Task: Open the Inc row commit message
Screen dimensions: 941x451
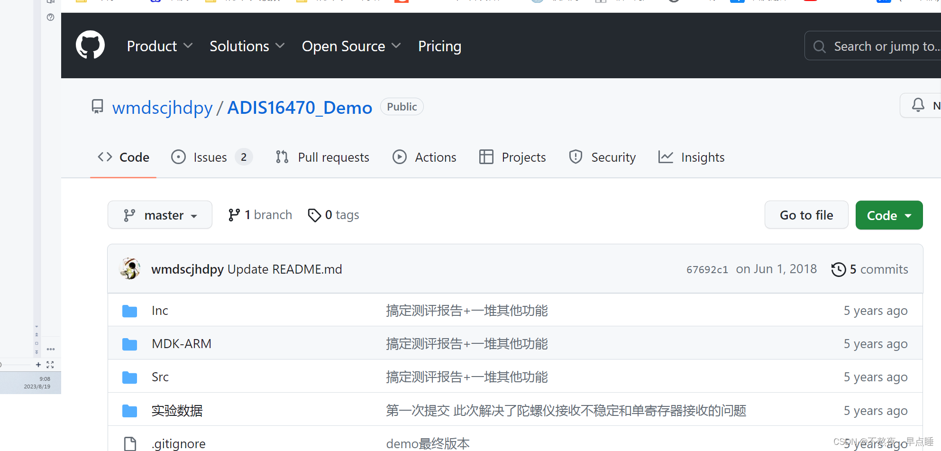Action: tap(466, 311)
